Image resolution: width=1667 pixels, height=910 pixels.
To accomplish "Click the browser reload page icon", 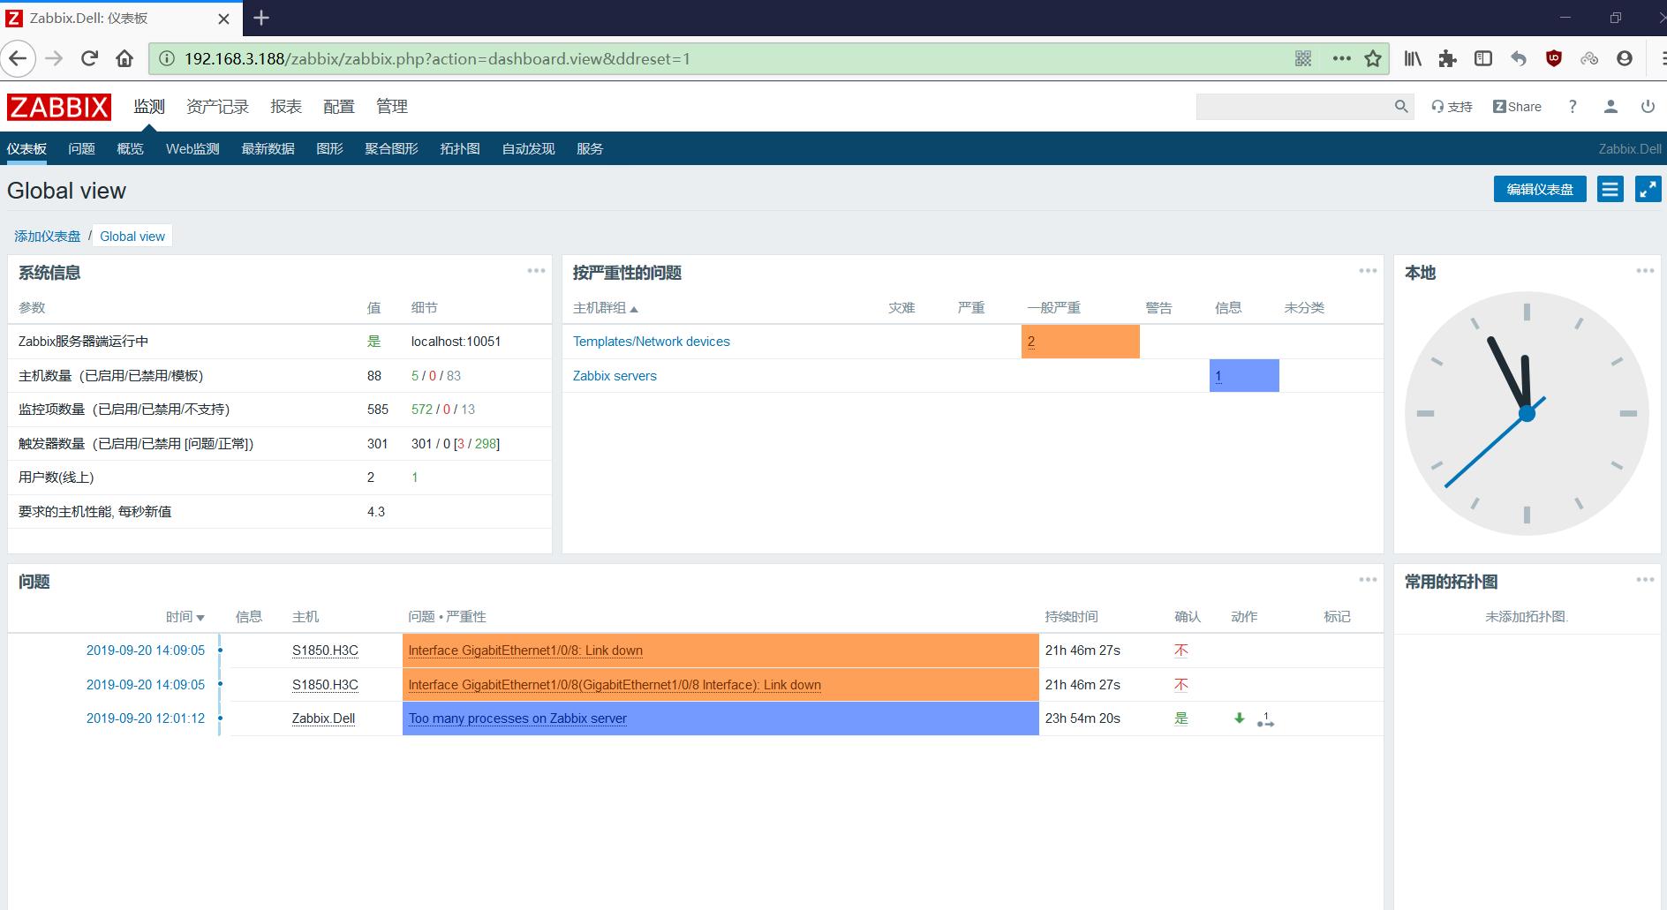I will tap(89, 59).
